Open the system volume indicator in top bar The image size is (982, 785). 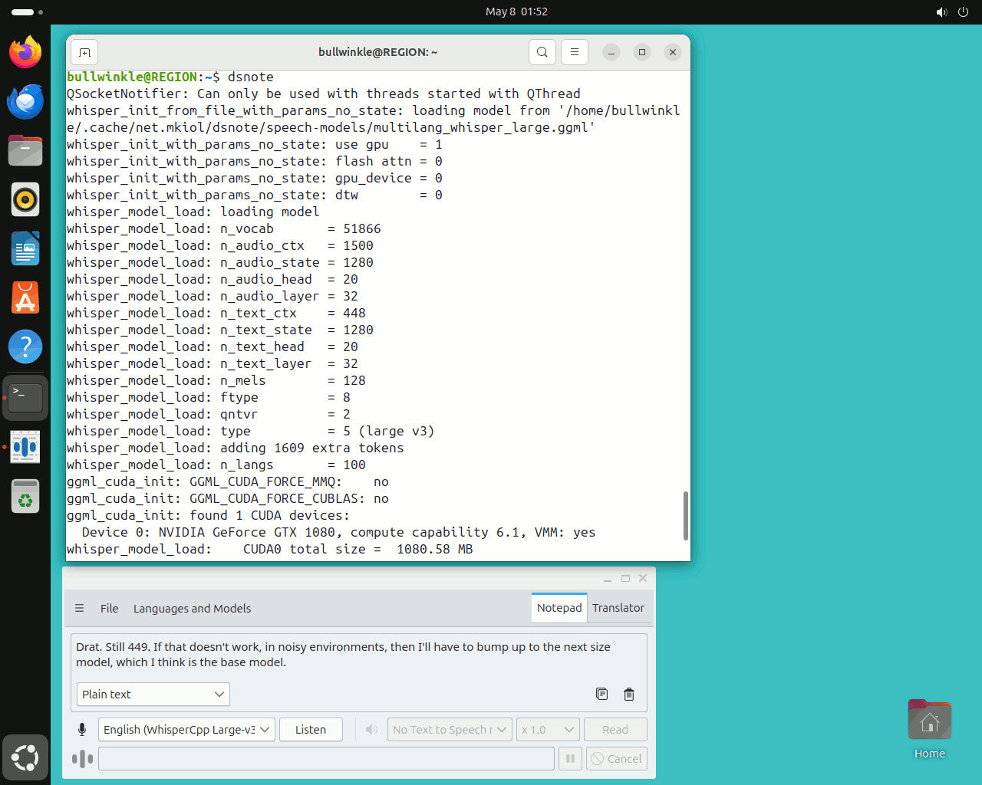[x=941, y=11]
